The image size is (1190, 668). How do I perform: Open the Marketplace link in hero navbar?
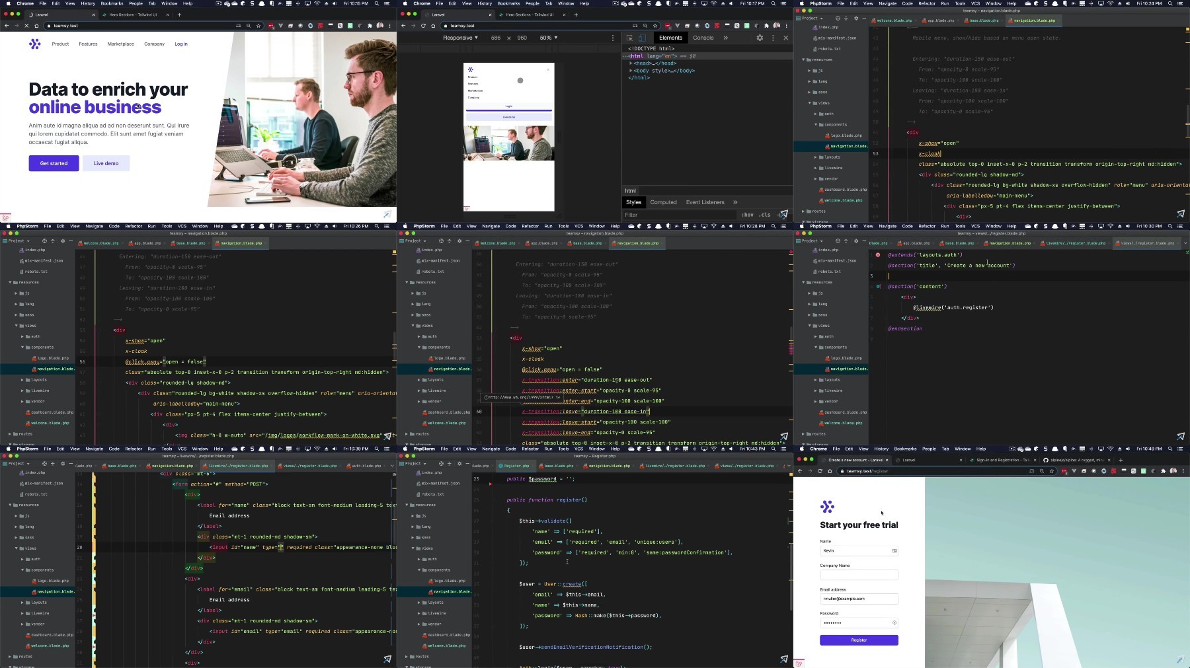click(x=121, y=44)
